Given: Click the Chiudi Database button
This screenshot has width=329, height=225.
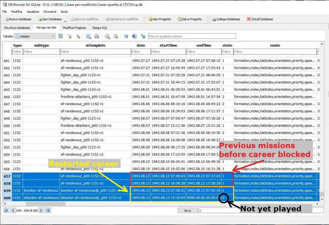Looking at the screenshot, I should [x=260, y=19].
